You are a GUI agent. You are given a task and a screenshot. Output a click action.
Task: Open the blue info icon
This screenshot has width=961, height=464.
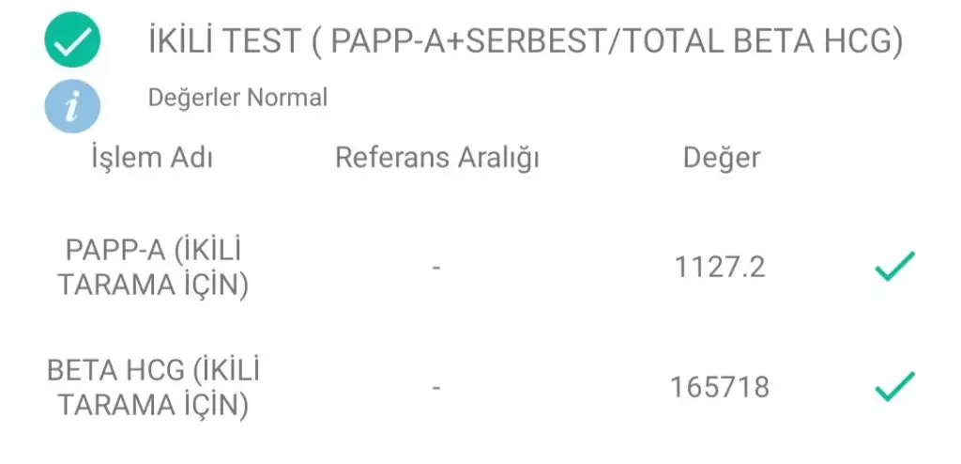(x=72, y=106)
